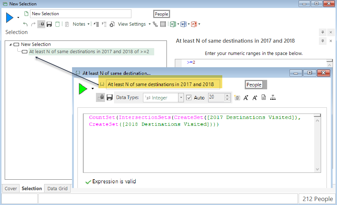Increase the value 20 with the up stepper
Screen dimensions: 337x205
click(227, 95)
